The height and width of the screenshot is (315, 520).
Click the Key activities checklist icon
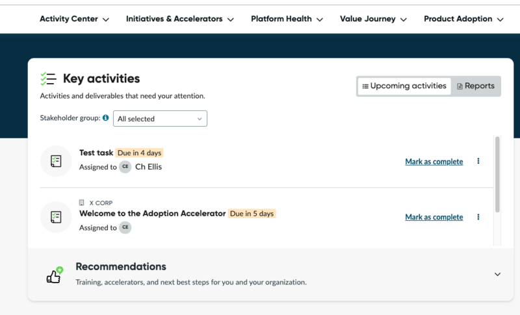(x=48, y=79)
